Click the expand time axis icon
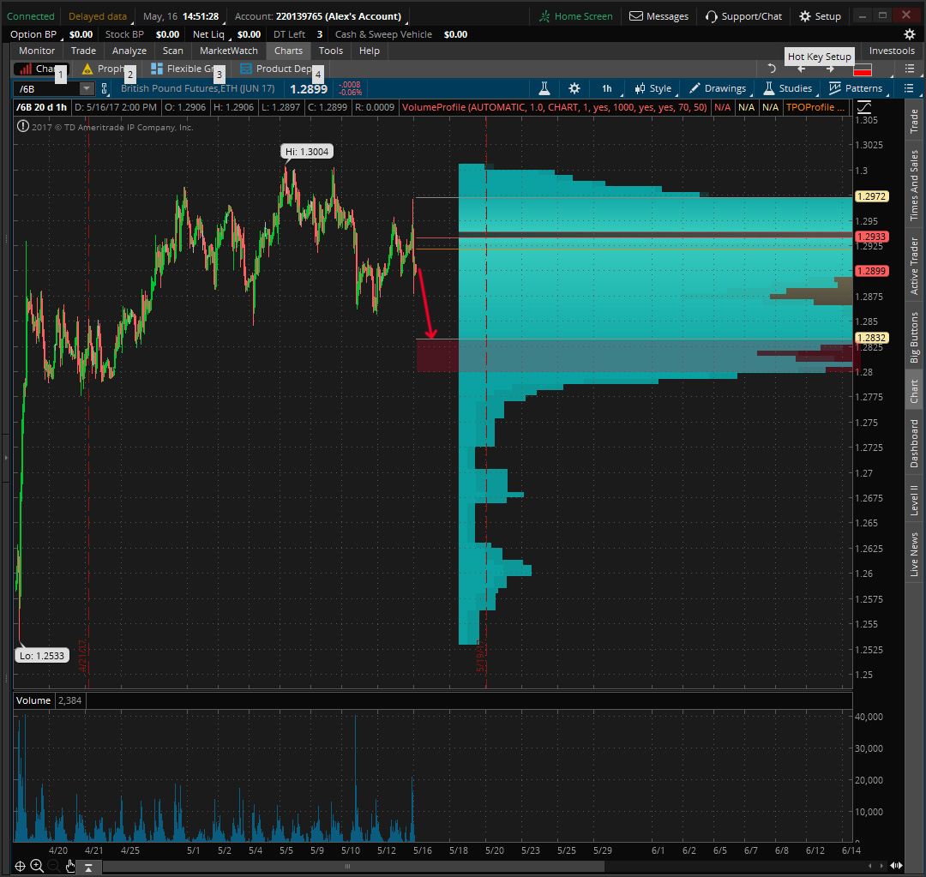 point(896,866)
